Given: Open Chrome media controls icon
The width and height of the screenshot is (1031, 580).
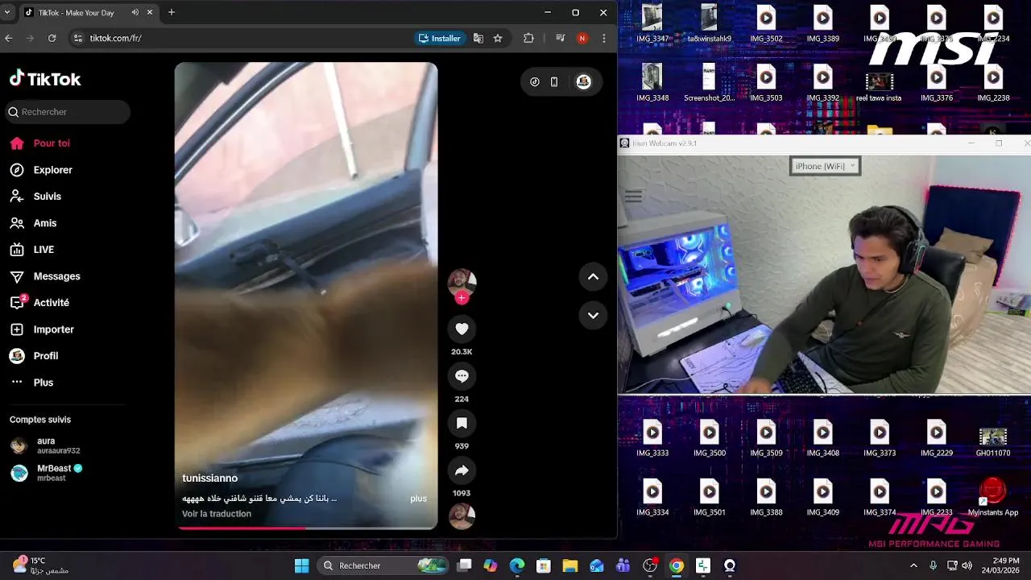Looking at the screenshot, I should coord(561,38).
